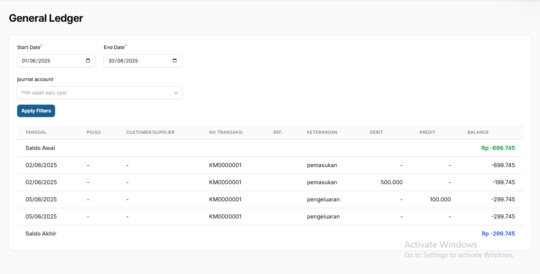
Task: Select the DEBIT column header
Action: 377,132
